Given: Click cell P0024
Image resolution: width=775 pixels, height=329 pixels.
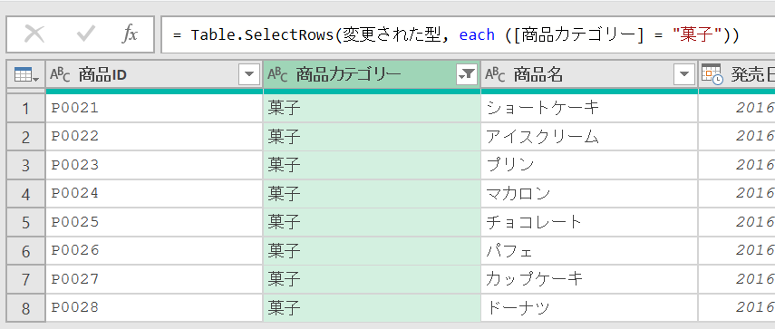Looking at the screenshot, I should tap(154, 194).
